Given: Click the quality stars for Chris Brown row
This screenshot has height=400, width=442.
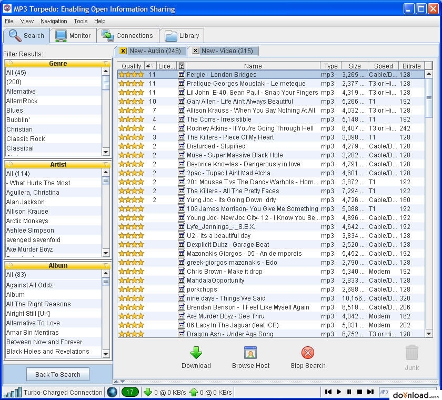Looking at the screenshot, I should [132, 272].
